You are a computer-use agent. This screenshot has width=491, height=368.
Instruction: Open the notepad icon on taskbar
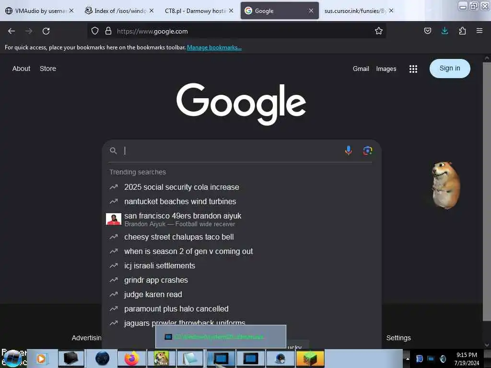click(x=190, y=358)
